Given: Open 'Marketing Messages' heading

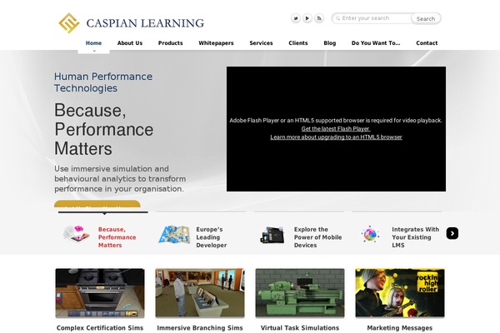Looking at the screenshot, I should click(400, 327).
